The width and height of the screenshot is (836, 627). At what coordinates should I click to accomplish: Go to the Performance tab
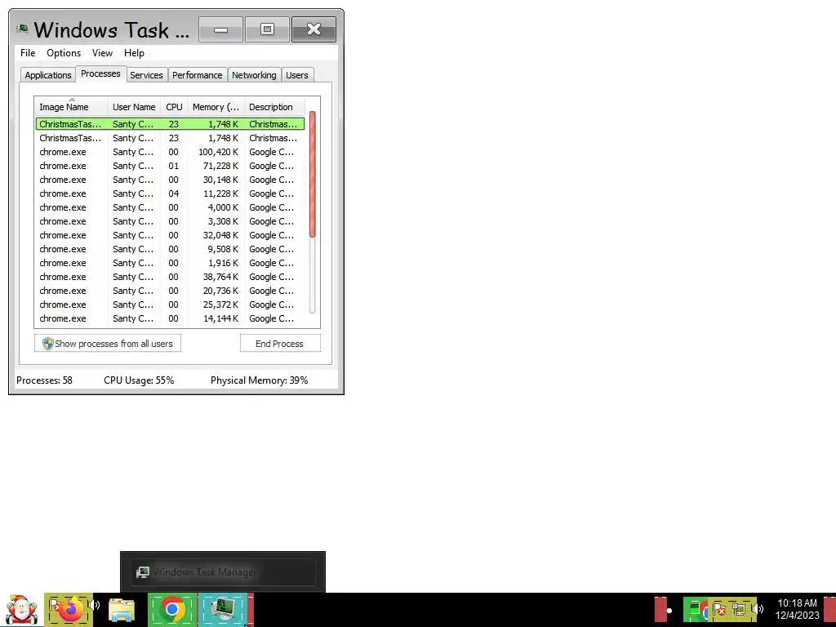click(198, 75)
